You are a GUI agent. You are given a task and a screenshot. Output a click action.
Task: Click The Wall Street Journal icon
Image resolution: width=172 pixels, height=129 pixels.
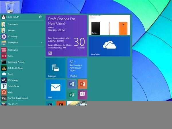tap(4, 98)
